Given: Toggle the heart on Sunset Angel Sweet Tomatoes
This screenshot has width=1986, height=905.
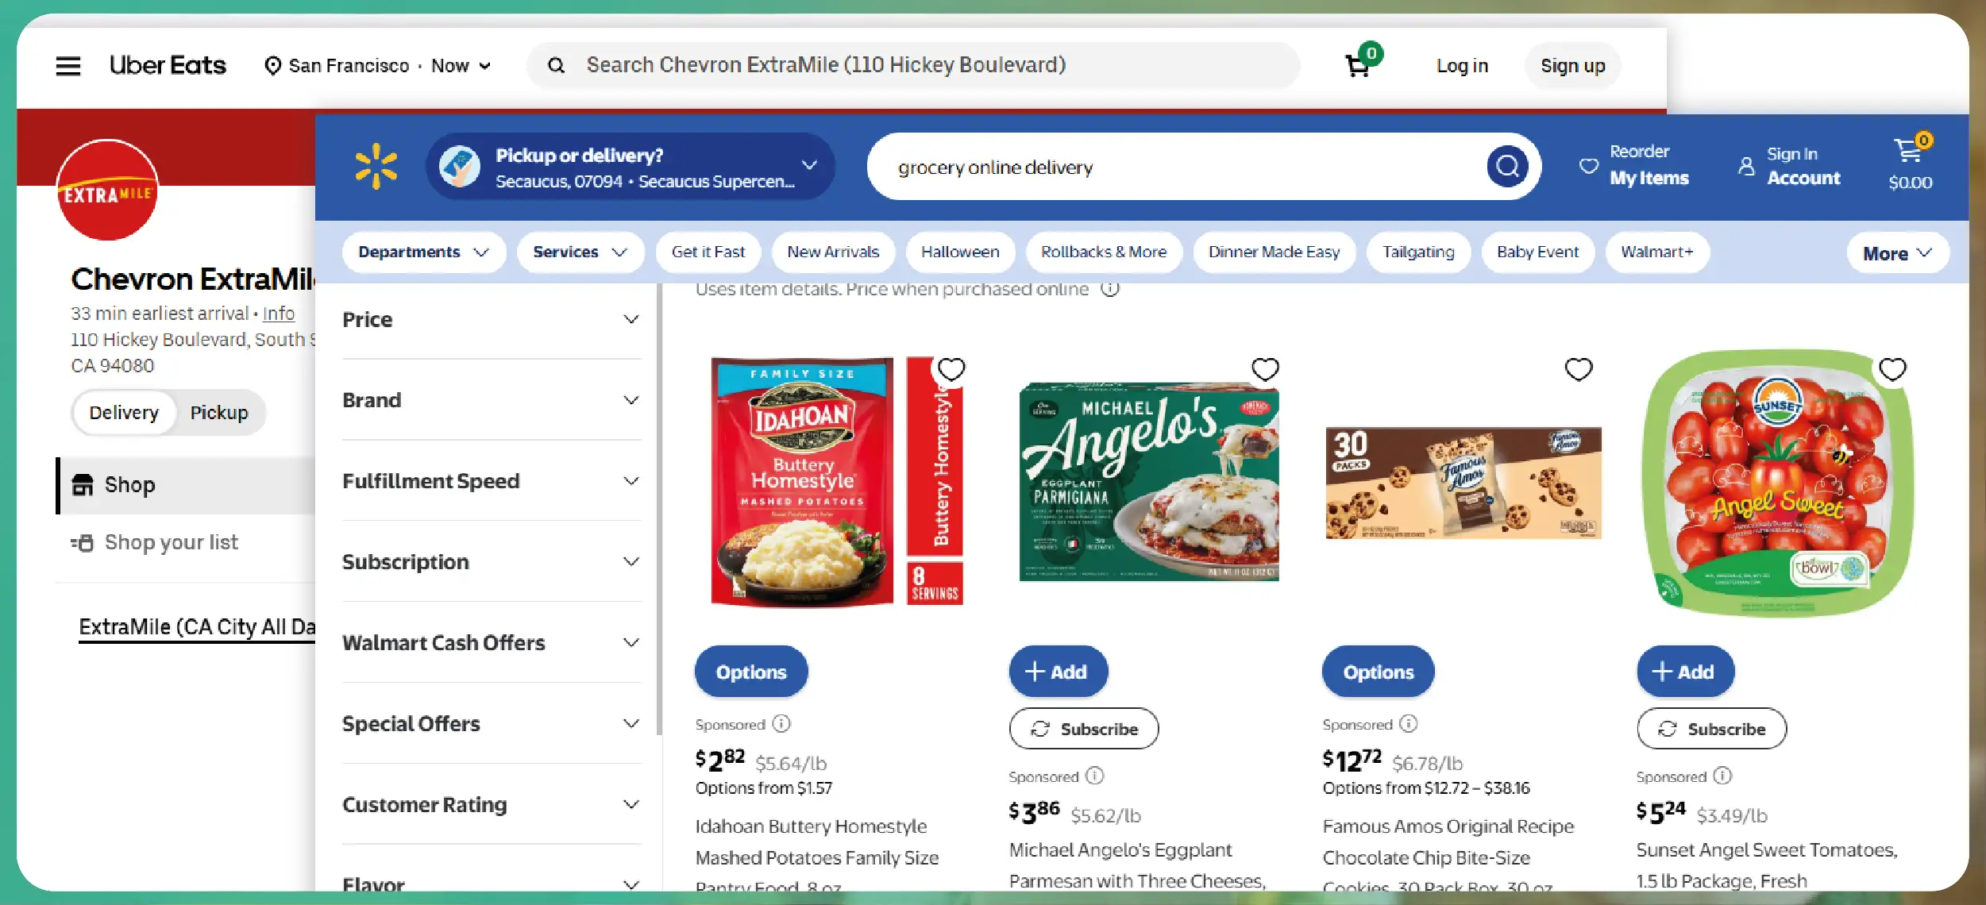Looking at the screenshot, I should (x=1892, y=370).
